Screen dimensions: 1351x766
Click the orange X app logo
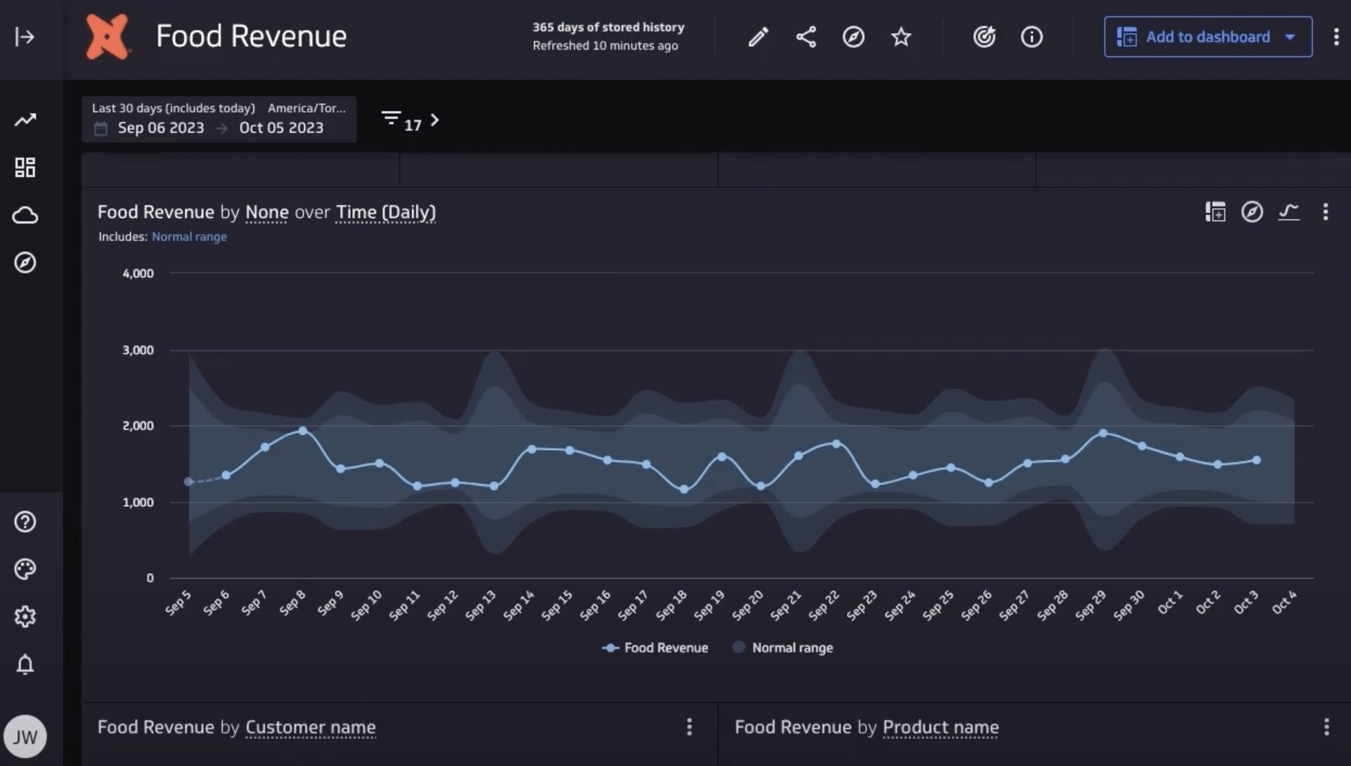pos(107,37)
